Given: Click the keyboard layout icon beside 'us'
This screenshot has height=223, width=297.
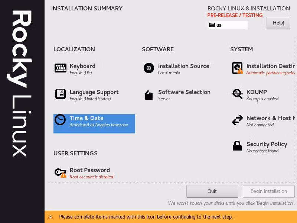Looking at the screenshot, I should (212, 25).
